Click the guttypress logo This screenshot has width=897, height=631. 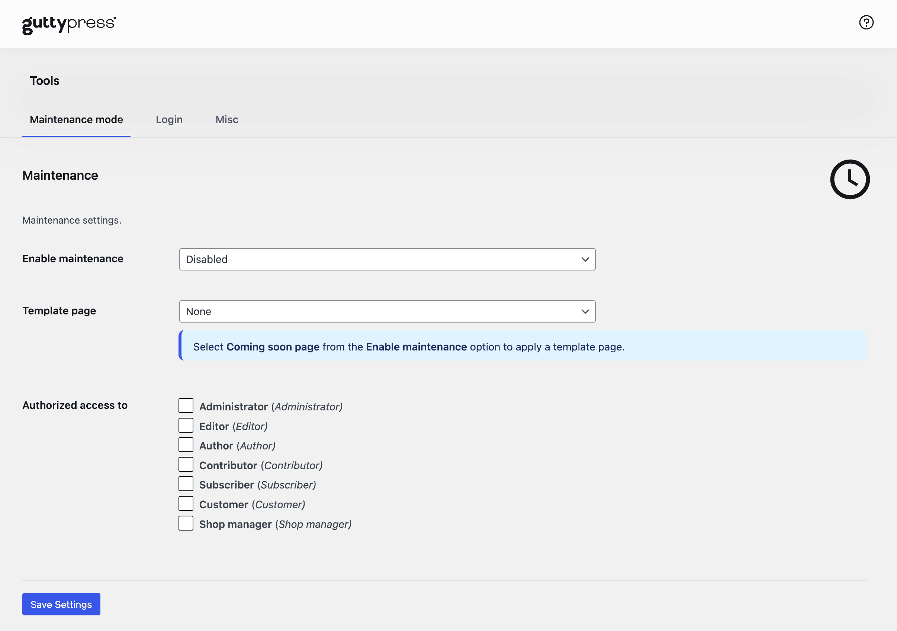point(69,25)
